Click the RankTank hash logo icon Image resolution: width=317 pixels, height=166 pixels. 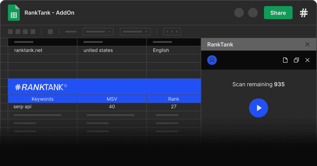[x=304, y=13]
